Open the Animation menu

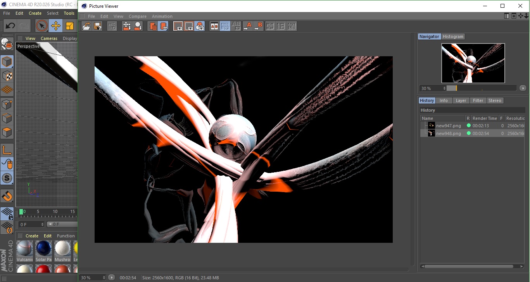[162, 16]
